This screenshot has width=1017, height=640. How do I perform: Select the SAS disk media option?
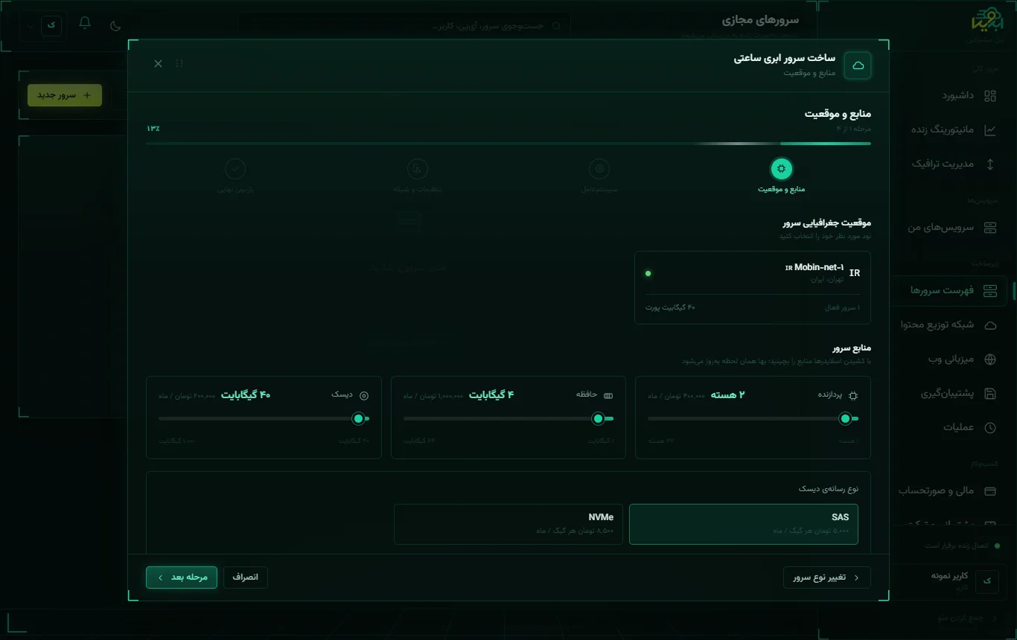click(x=744, y=524)
